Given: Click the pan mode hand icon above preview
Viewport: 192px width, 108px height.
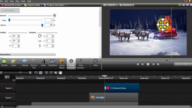Looking at the screenshot, I should tap(184, 5).
